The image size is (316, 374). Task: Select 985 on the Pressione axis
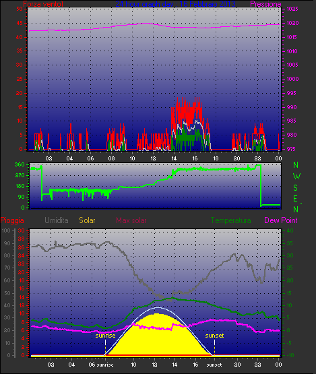coord(291,121)
